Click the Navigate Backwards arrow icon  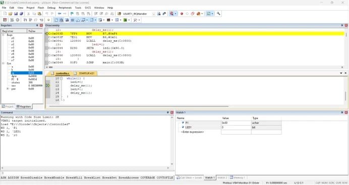[60, 14]
